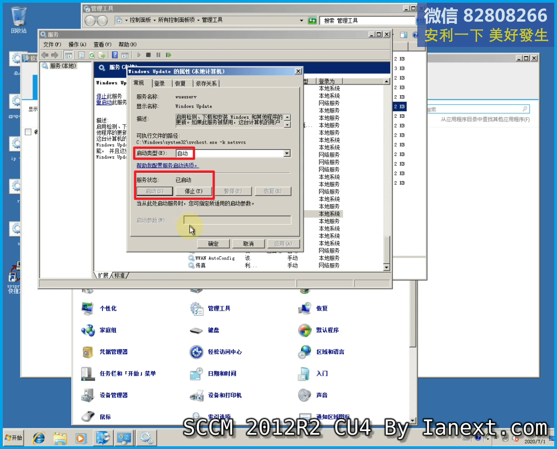The width and height of the screenshot is (557, 449).
Task: Click the blue Help question-mark icon
Action: tap(115, 55)
